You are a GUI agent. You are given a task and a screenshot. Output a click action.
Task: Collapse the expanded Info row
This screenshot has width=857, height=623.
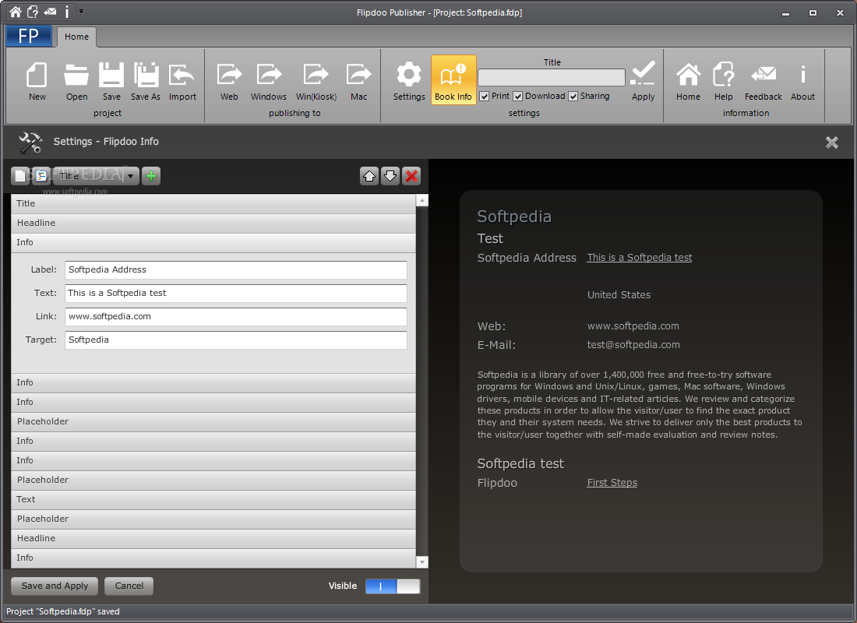[x=213, y=243]
